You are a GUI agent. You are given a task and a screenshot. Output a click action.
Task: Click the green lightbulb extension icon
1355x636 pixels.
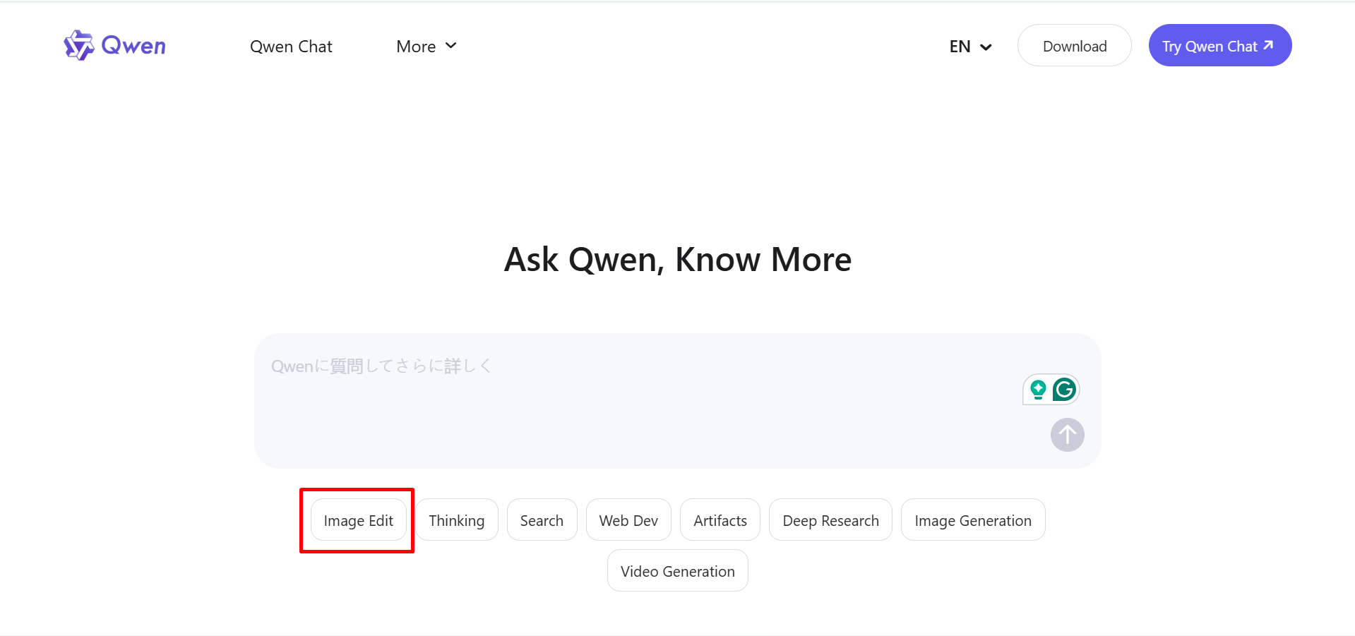coord(1038,390)
